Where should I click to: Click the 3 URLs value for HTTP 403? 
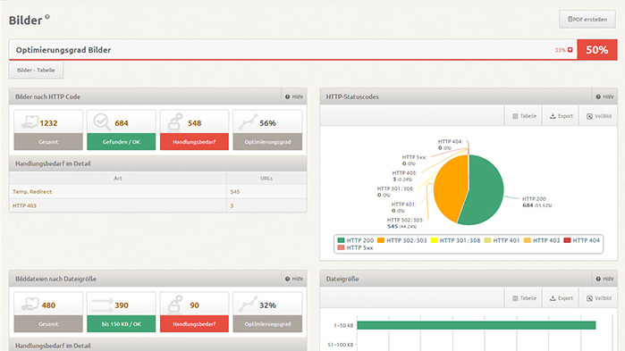coord(232,205)
